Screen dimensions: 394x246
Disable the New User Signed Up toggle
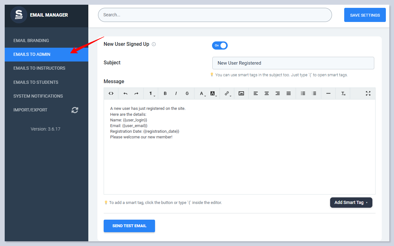[x=220, y=45]
